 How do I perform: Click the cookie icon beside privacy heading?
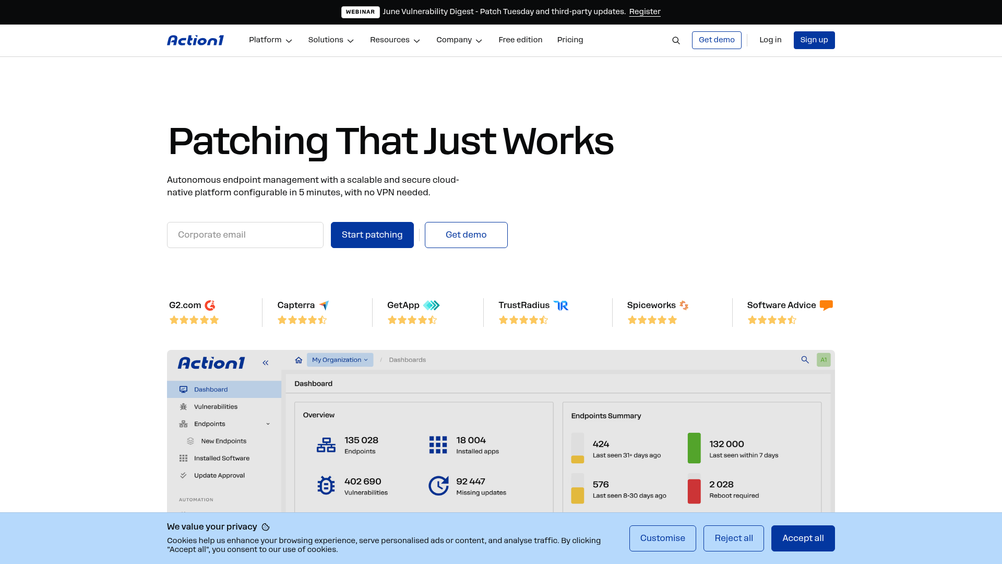[266, 527]
